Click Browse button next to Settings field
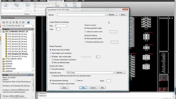The image size is (176, 99). point(112,15)
